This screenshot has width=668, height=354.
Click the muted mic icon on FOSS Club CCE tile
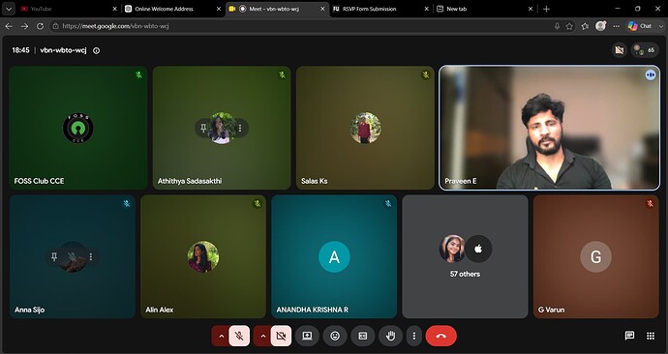click(138, 74)
